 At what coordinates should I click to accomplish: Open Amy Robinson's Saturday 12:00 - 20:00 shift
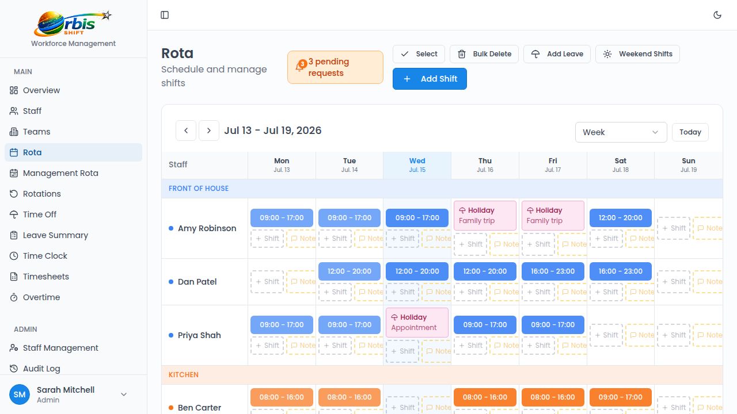click(621, 218)
